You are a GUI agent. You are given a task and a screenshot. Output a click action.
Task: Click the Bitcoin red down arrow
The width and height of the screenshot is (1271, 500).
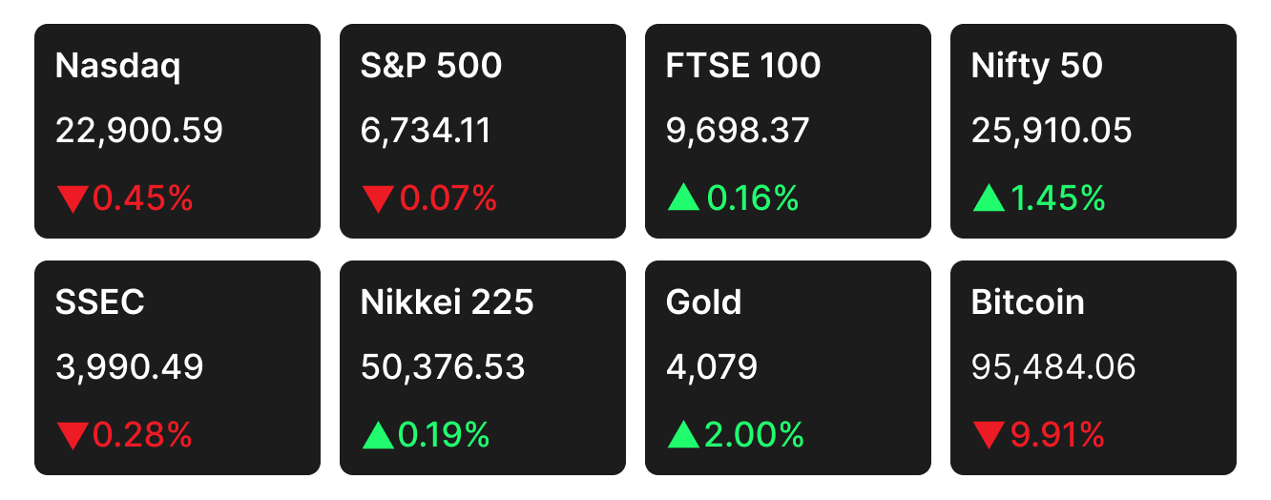pyautogui.click(x=988, y=436)
